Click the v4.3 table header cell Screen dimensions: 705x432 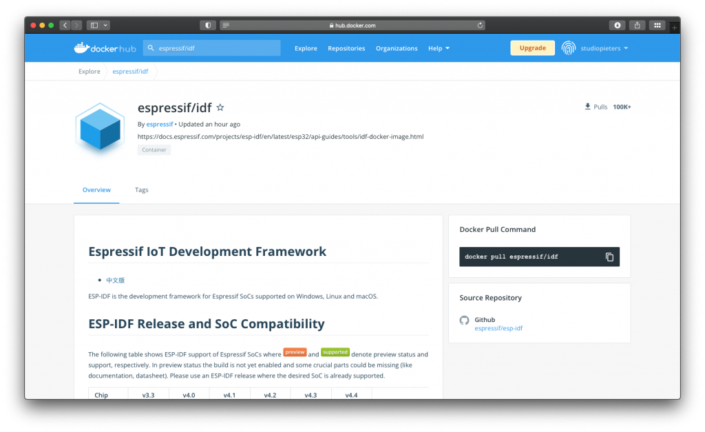311,395
